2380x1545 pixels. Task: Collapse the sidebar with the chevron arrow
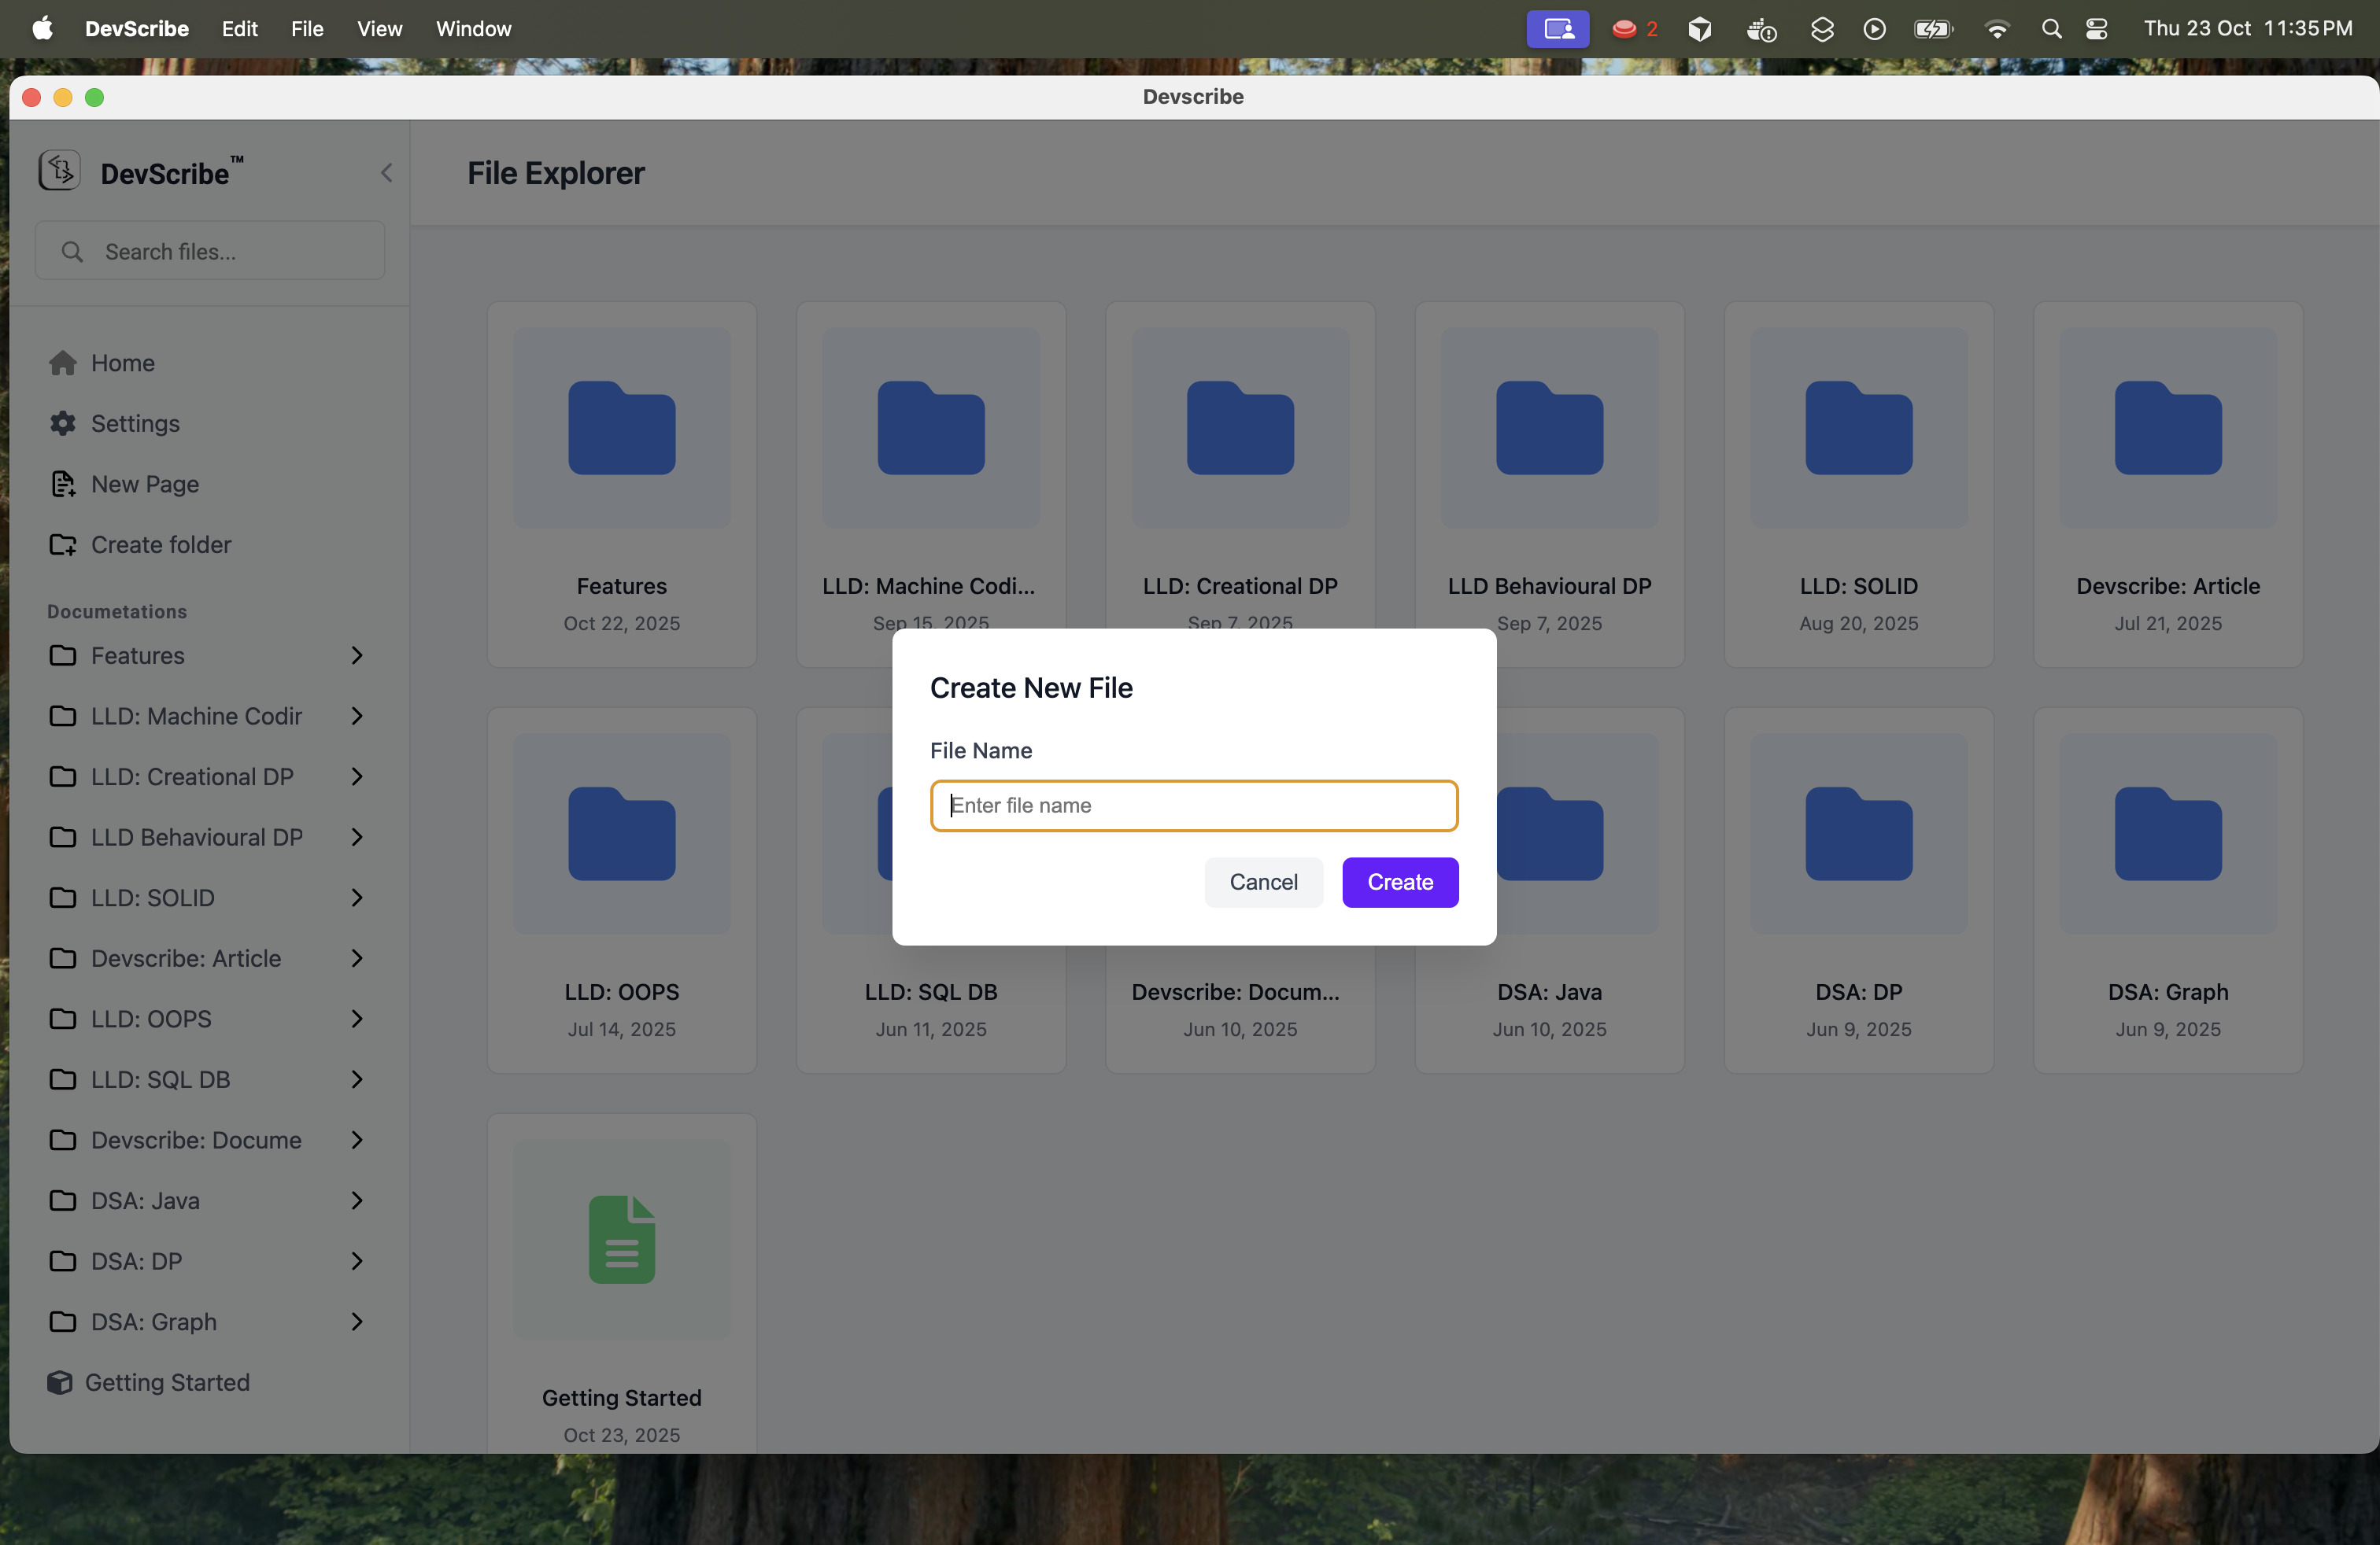tap(386, 173)
